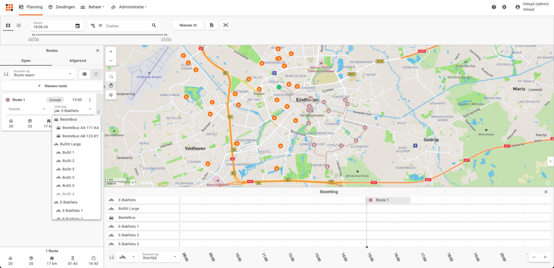Screen dimensions: 554x268
Task: Click the Route 1 color dot
Action: pyautogui.click(x=8, y=99)
